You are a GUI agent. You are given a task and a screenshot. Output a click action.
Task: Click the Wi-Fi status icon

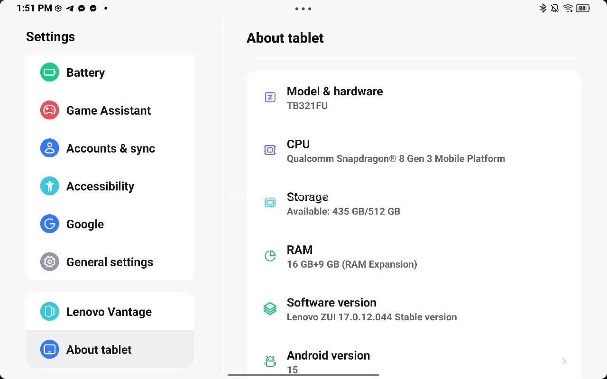(x=568, y=8)
